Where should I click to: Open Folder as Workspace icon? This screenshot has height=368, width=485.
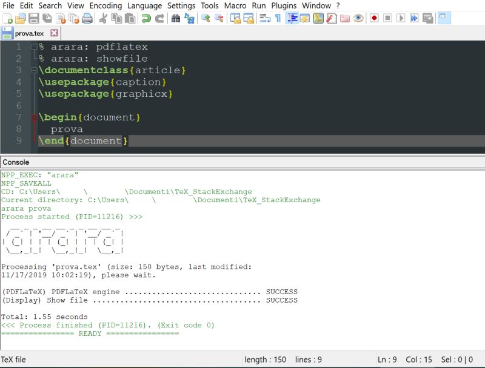344,18
